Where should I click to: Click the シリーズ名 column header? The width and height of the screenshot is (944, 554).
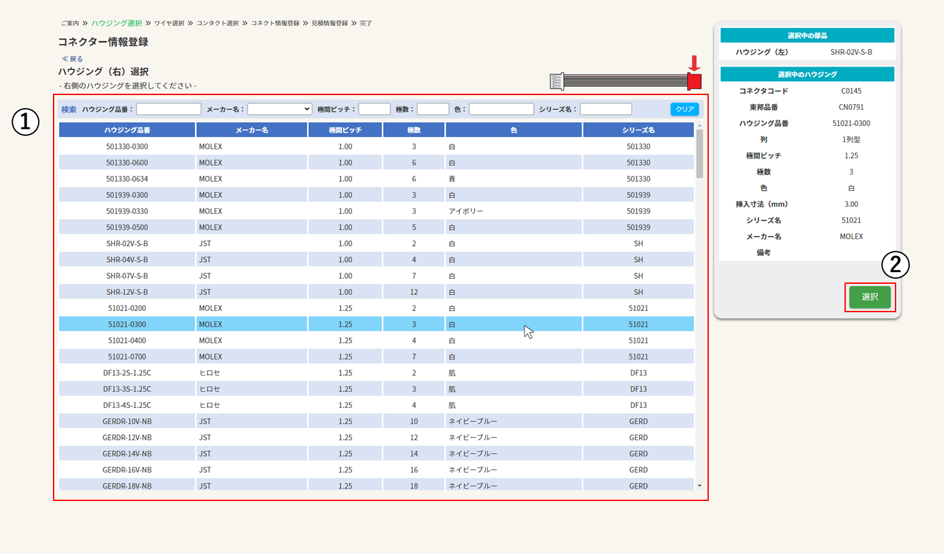[638, 130]
